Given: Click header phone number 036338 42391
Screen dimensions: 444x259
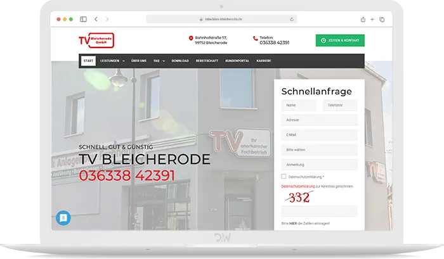Looking at the screenshot, I should (x=275, y=42).
